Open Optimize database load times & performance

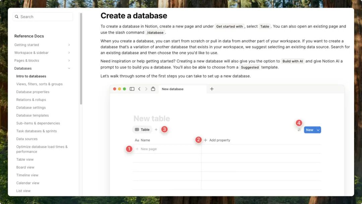click(42, 149)
